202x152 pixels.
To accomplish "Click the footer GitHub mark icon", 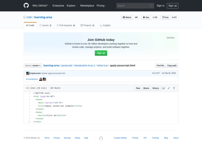I will [x=101, y=138].
